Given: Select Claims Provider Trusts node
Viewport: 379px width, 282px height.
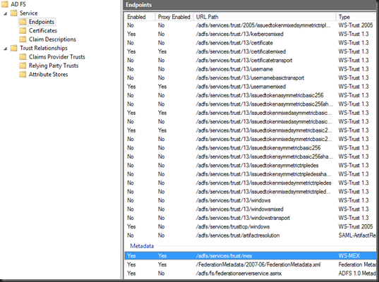Looking at the screenshot, I should [56, 56].
